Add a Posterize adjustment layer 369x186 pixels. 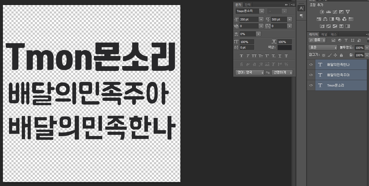click(328, 26)
